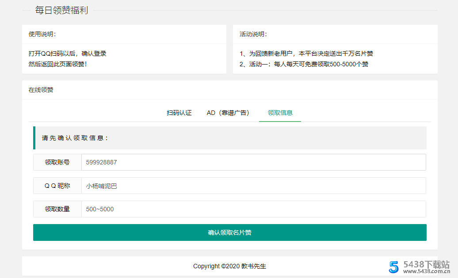Click the Copyright ©2020 教书先生 footer text
Screen dimensions: 458x278
pos(229,266)
